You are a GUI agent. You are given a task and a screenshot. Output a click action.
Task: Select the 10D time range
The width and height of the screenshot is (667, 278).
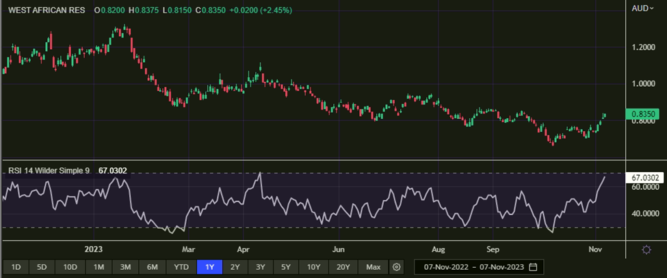click(70, 267)
